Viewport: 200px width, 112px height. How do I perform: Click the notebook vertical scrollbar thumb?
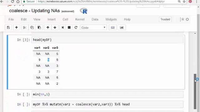point(195,91)
